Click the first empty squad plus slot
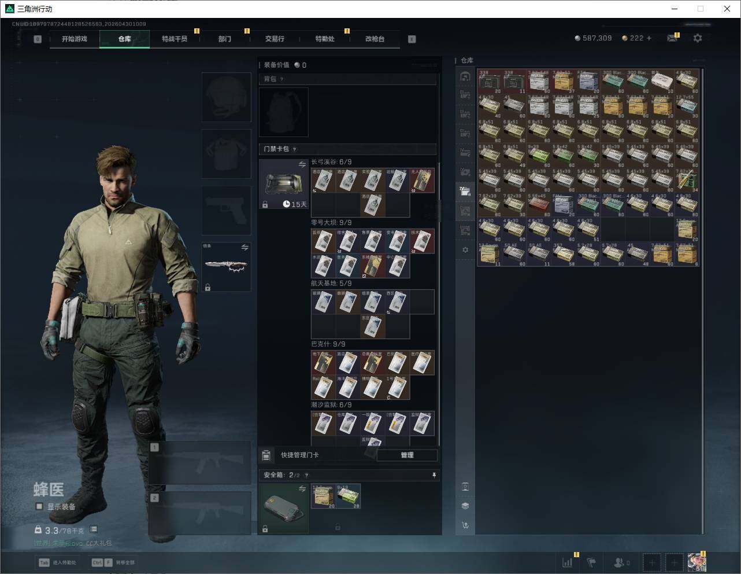 pos(652,562)
